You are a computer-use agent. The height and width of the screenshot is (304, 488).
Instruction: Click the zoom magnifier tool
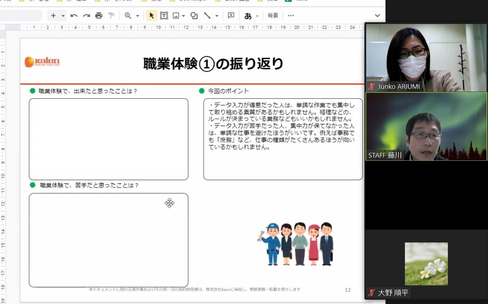[x=128, y=15]
